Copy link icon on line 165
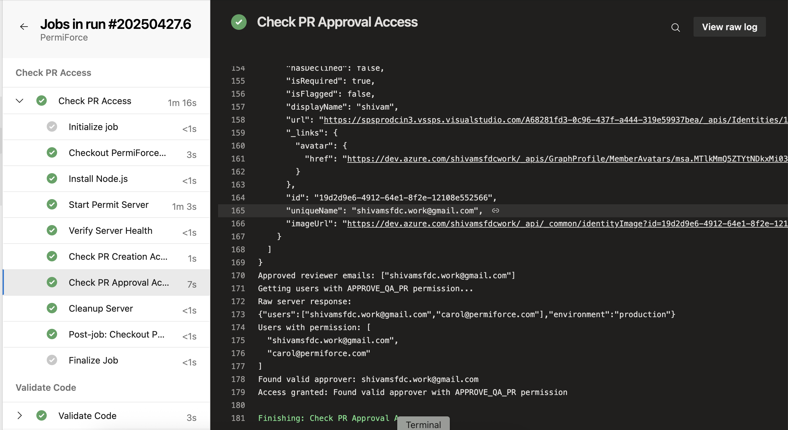Viewport: 788px width, 430px height. (x=495, y=211)
